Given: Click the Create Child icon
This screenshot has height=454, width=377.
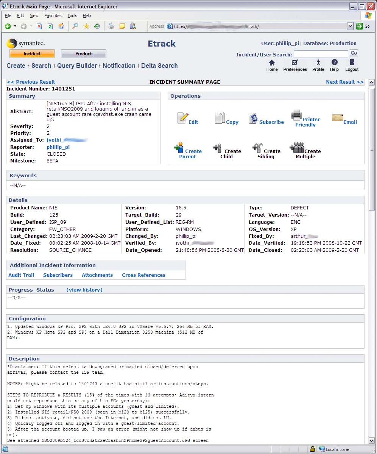Looking at the screenshot, I should click(217, 148).
